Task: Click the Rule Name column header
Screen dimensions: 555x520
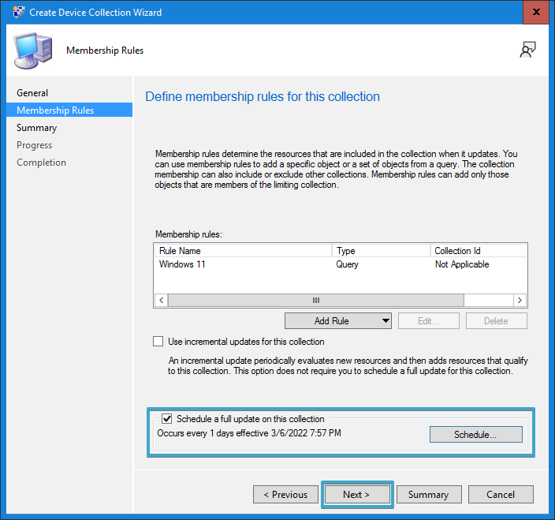Action: pos(244,251)
